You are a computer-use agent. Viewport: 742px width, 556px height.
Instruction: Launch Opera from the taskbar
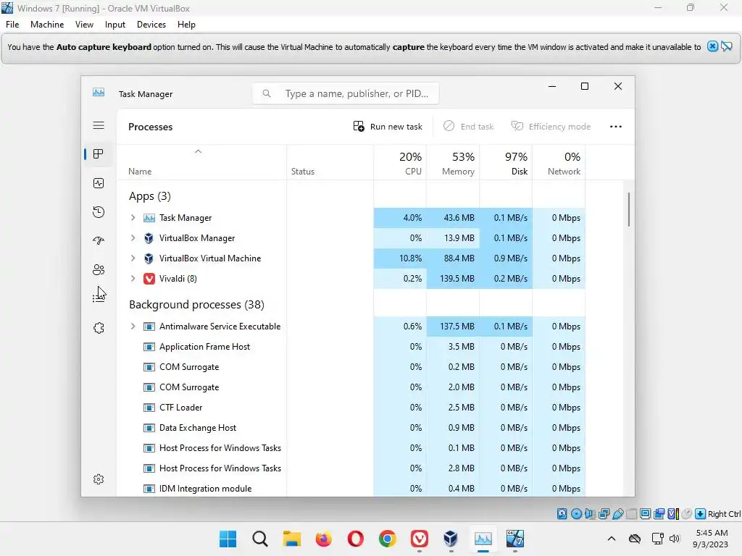pos(355,539)
